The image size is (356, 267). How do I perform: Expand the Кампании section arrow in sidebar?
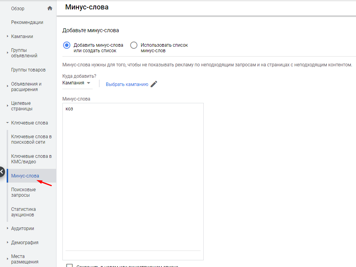(7, 37)
